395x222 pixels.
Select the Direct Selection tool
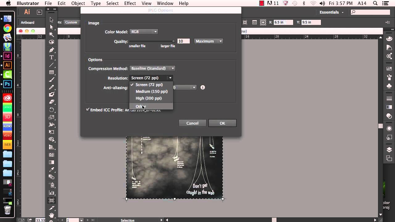[52, 27]
